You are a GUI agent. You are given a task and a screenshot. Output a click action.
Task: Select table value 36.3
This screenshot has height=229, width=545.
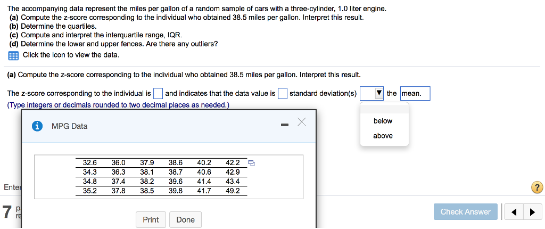119,171
